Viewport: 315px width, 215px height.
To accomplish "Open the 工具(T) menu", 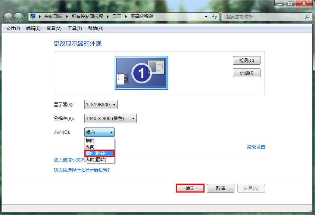I will tap(75, 28).
